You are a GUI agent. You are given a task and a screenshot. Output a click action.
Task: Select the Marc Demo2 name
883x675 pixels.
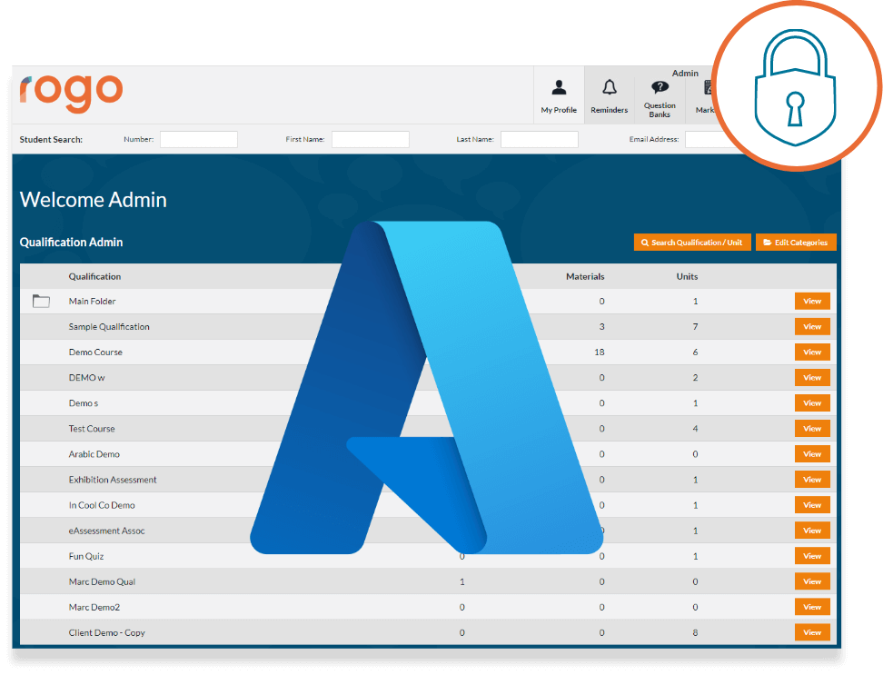[94, 607]
